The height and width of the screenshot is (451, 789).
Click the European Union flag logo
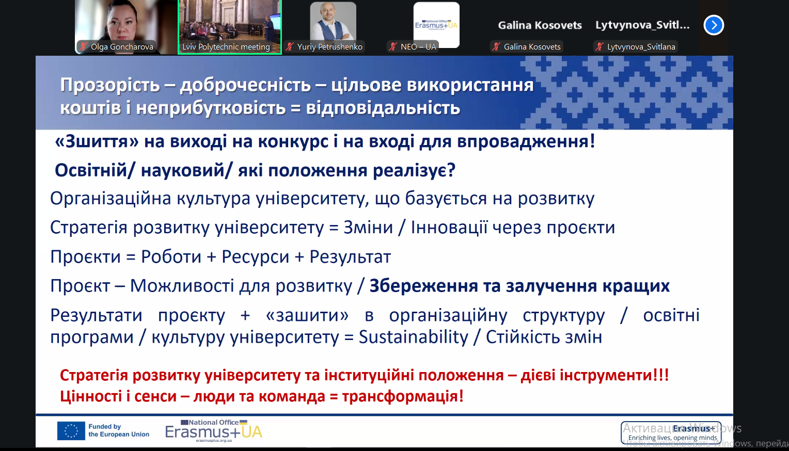click(71, 431)
